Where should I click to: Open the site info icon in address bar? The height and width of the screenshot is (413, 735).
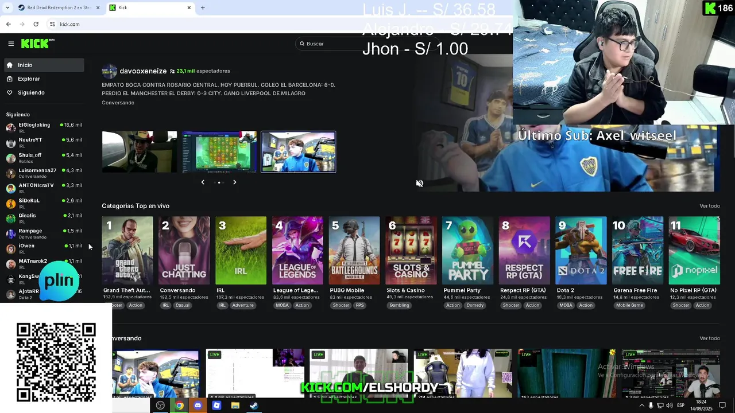(52, 24)
